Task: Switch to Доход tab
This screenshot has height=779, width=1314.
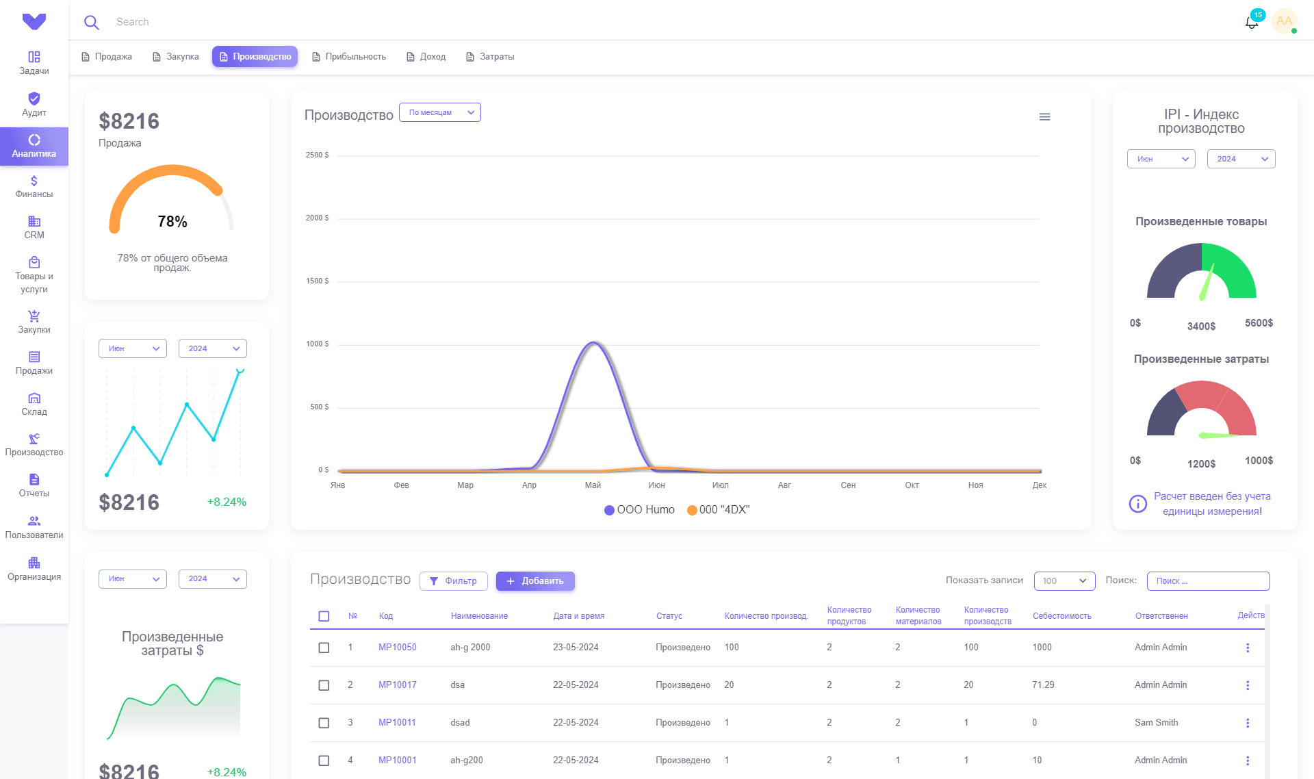Action: click(426, 57)
